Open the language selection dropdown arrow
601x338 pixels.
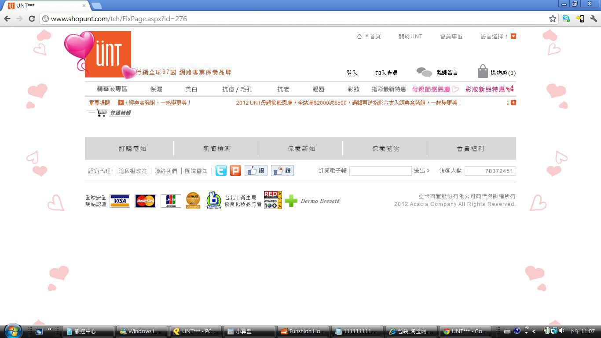tap(513, 36)
